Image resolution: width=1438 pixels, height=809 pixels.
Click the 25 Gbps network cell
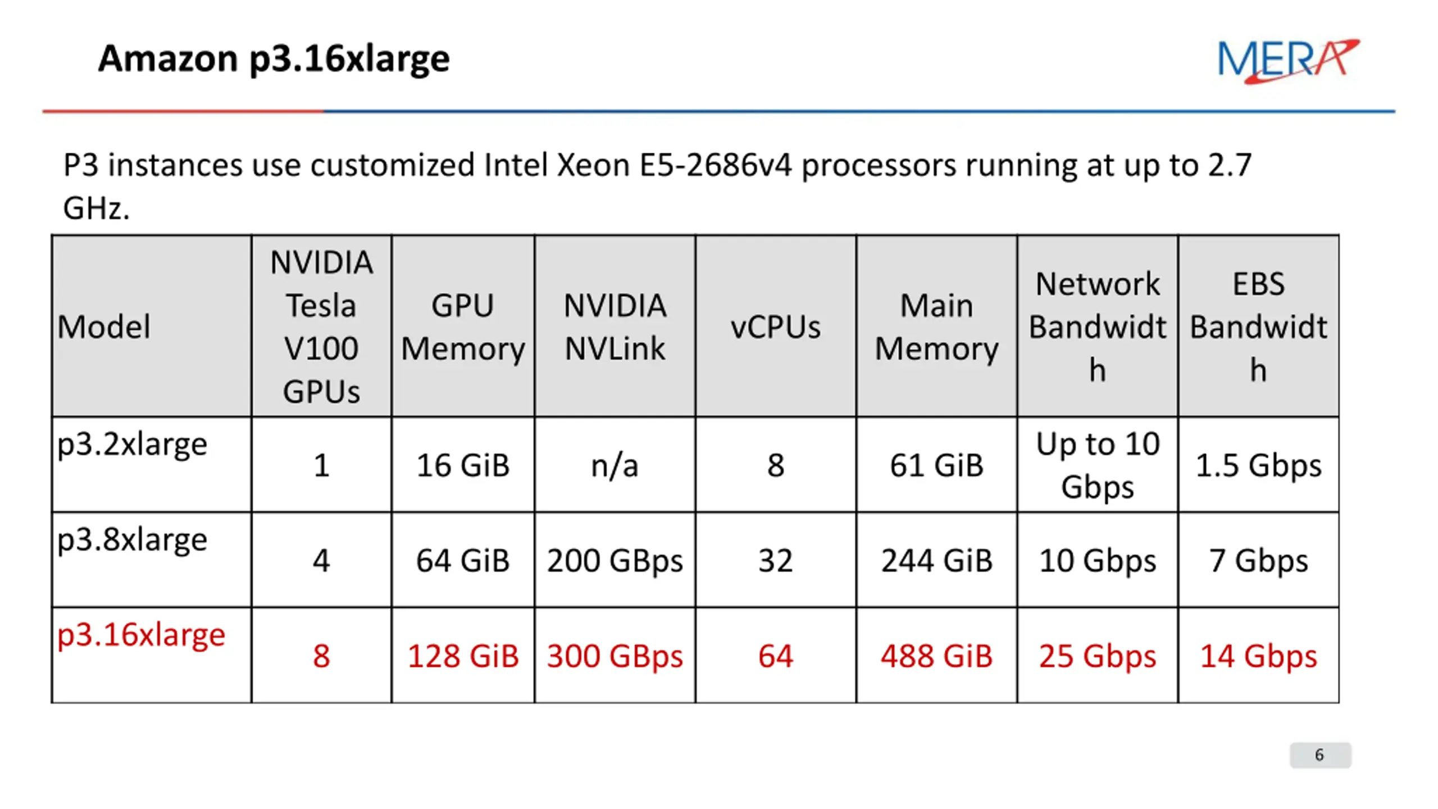click(1098, 655)
